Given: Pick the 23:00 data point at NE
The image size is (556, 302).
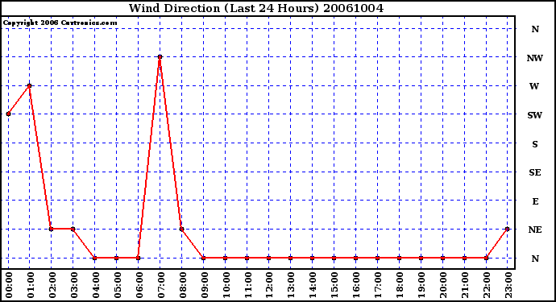Looking at the screenshot, I should pos(508,229).
